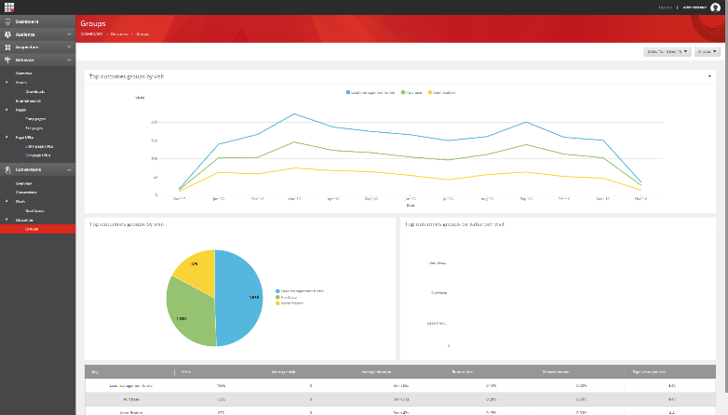Select Entry page URLs in sidebar
The height and width of the screenshot is (415, 728).
tap(39, 147)
